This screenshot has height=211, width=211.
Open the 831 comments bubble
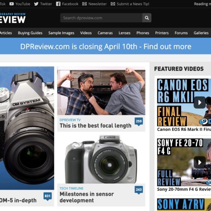point(47,196)
